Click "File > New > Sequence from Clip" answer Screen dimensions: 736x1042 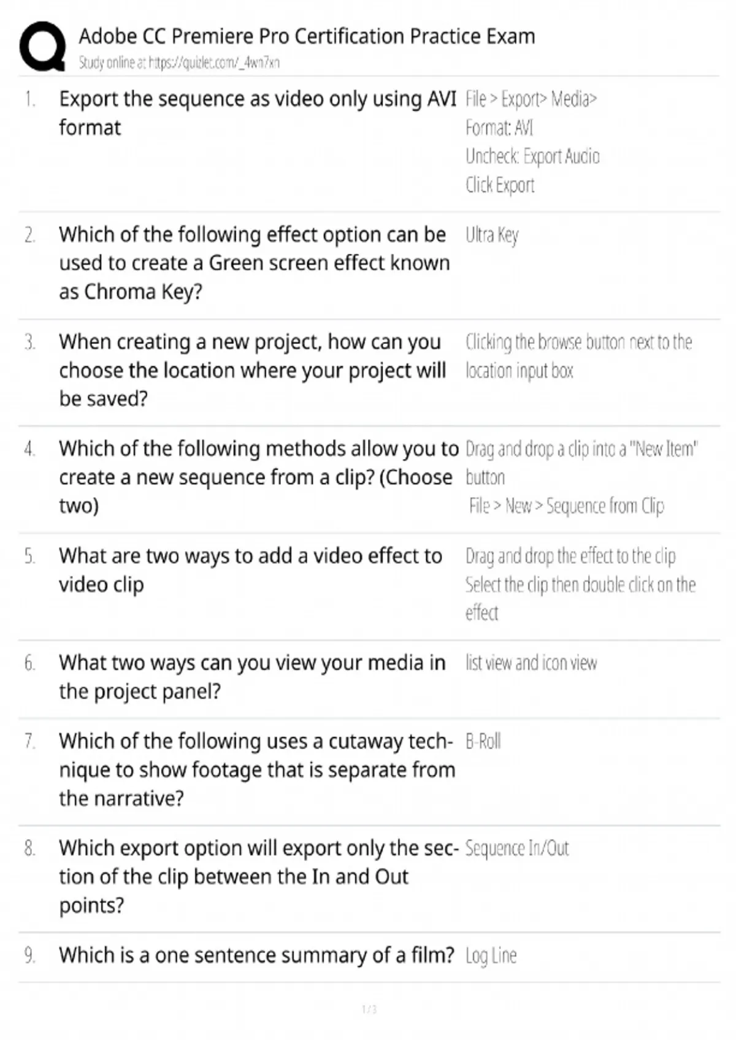coord(566,506)
